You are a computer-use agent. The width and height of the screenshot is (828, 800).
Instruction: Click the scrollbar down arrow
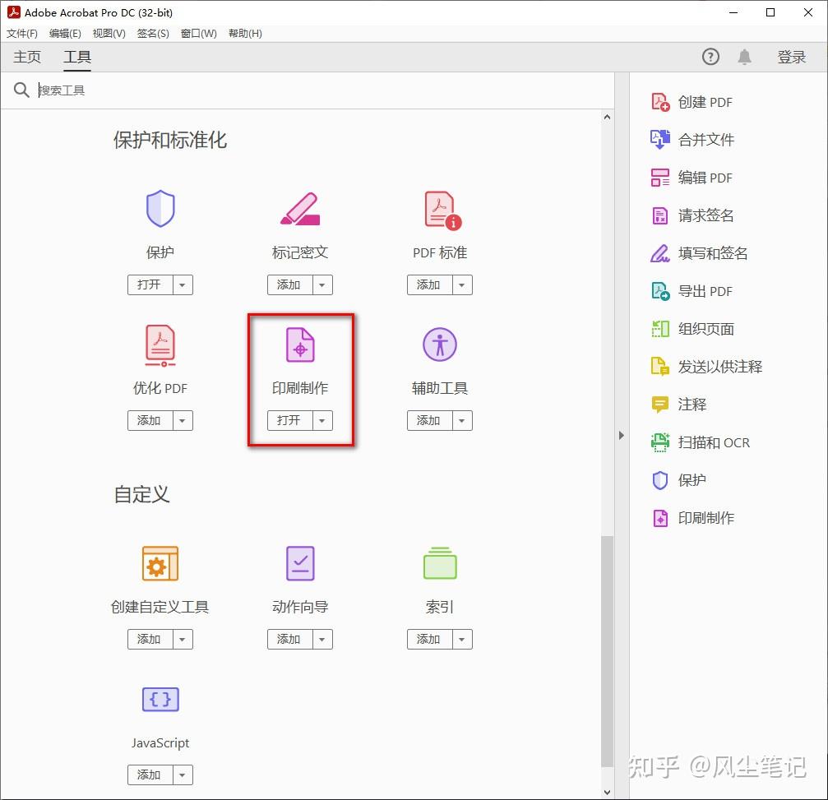pyautogui.click(x=608, y=793)
